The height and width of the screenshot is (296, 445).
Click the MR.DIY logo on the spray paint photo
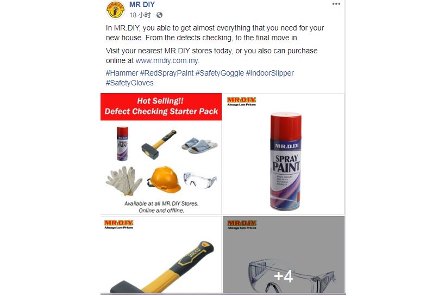[x=241, y=101]
